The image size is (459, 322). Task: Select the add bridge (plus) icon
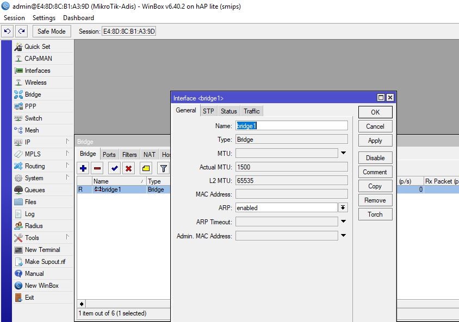(x=83, y=168)
